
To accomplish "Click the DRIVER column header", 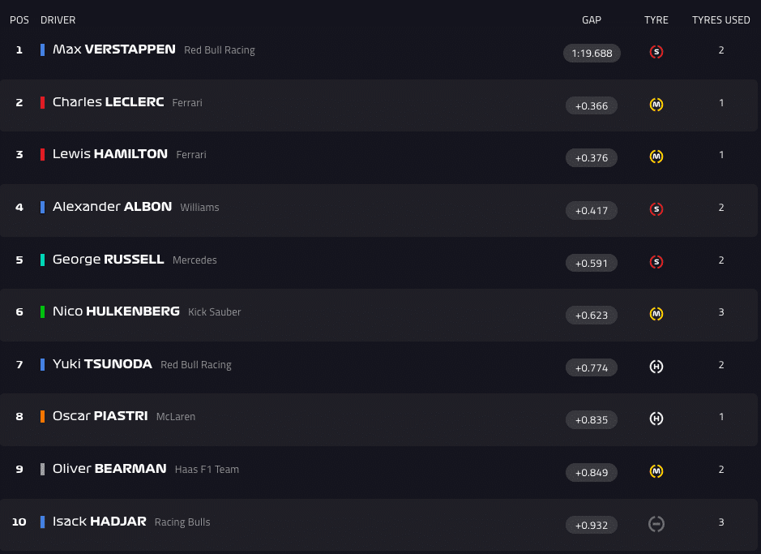I will 58,20.
